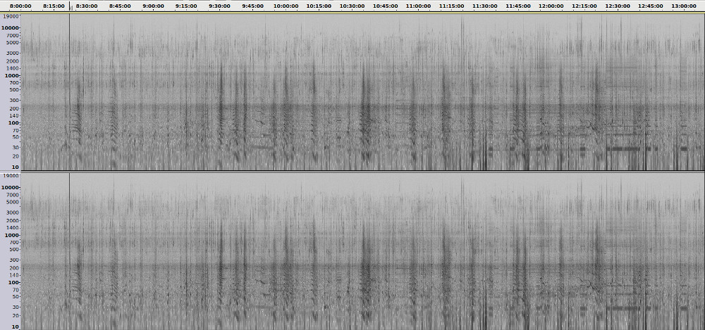The width and height of the screenshot is (705, 330).
Task: Click 100 Hz on upper channel scale
Action: click(x=13, y=122)
